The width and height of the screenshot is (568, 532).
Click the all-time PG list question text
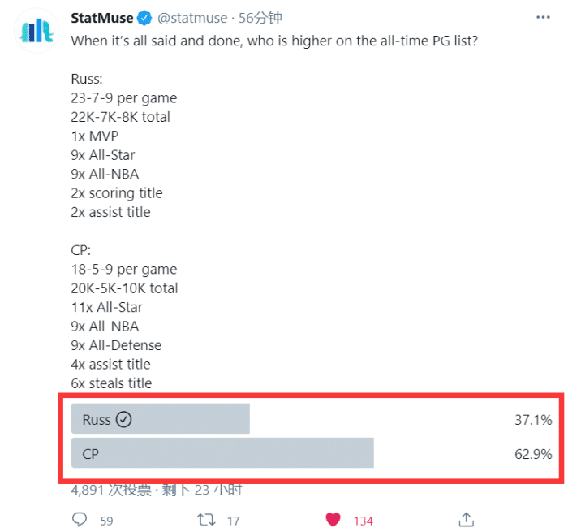[x=274, y=39]
